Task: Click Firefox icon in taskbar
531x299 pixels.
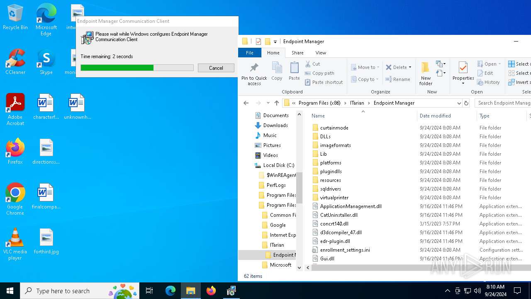Action: (x=211, y=291)
